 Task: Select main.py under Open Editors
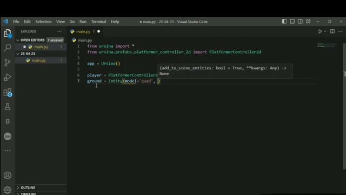click(41, 47)
